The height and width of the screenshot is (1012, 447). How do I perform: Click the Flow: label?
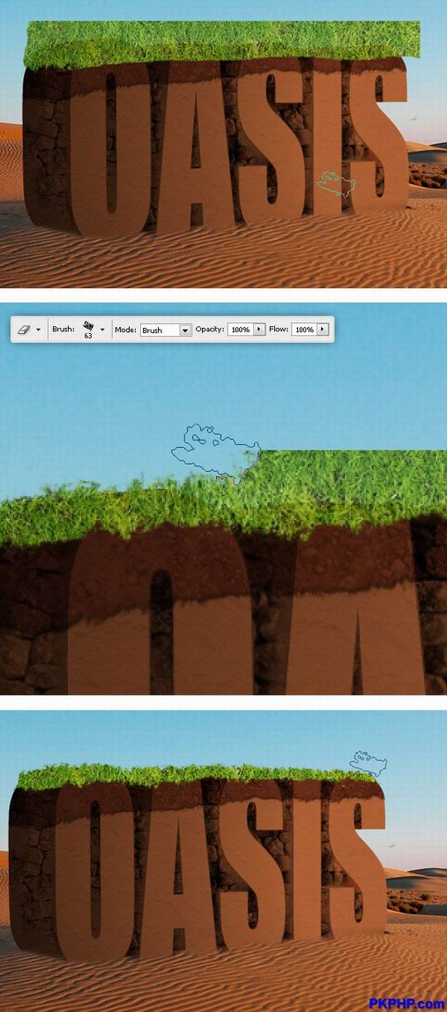[x=278, y=330]
